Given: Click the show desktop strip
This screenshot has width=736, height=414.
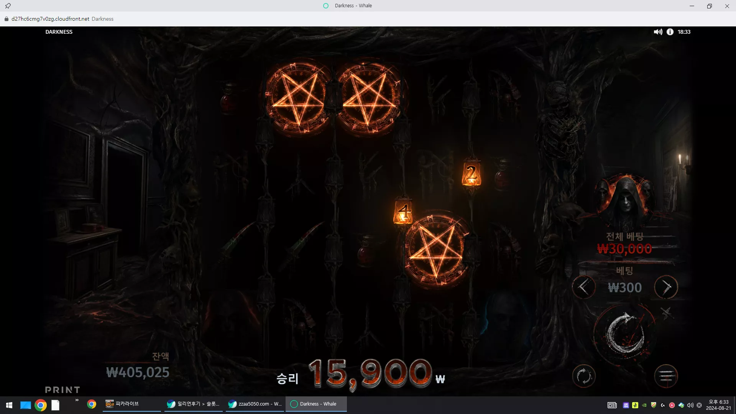Looking at the screenshot, I should click(734, 405).
